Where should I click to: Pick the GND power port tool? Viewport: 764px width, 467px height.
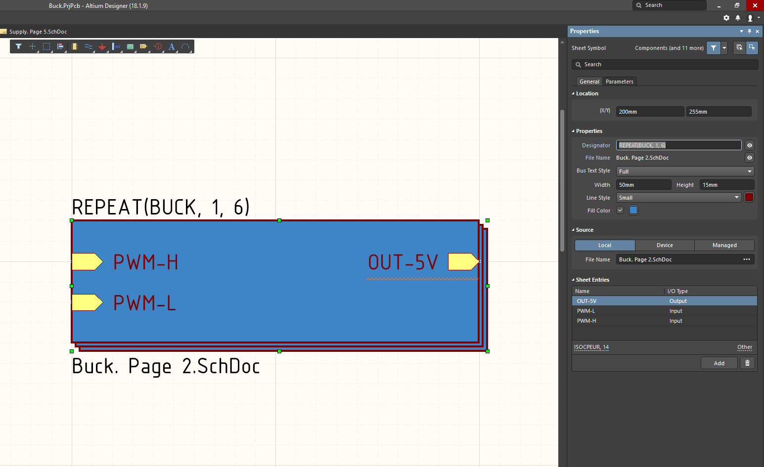[102, 46]
